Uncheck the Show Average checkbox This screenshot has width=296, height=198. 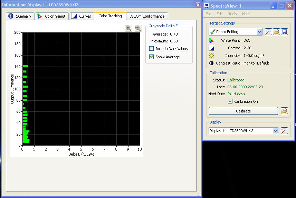(x=152, y=57)
